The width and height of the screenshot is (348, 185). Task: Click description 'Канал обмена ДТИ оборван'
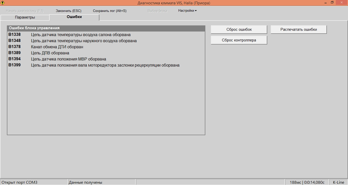tap(57, 47)
